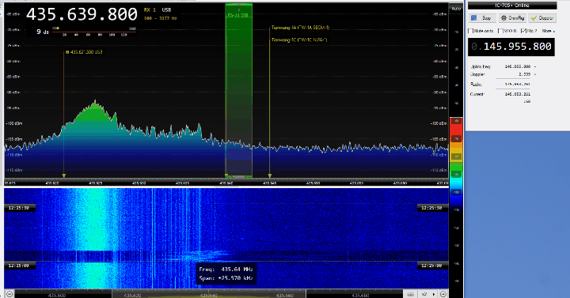Click the Auto level button above color scale
The width and height of the screenshot is (570, 298).
pyautogui.click(x=456, y=9)
